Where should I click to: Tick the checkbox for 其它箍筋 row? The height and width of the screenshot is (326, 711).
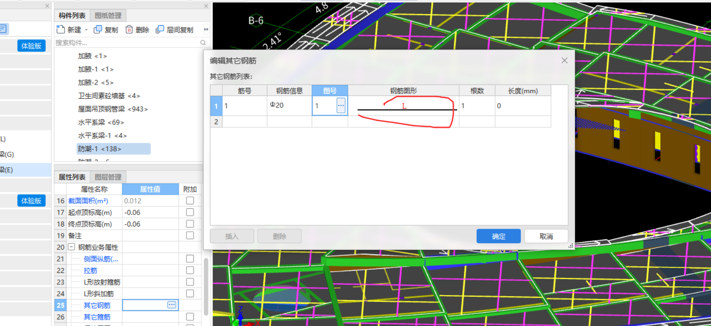click(190, 317)
